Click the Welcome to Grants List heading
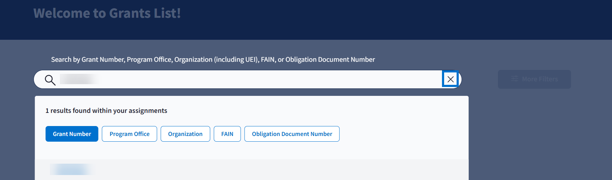The image size is (612, 180). coord(107,13)
